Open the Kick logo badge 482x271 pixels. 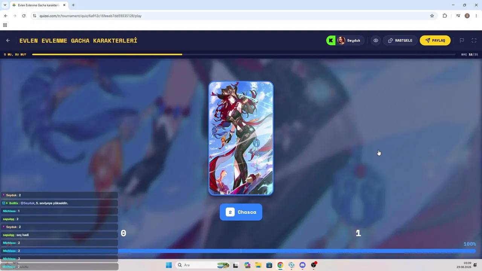tap(331, 40)
